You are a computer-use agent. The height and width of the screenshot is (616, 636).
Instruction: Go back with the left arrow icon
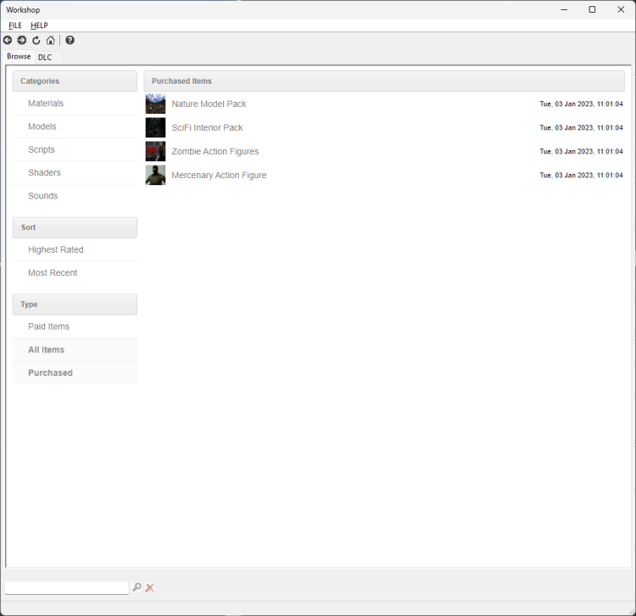(x=8, y=40)
